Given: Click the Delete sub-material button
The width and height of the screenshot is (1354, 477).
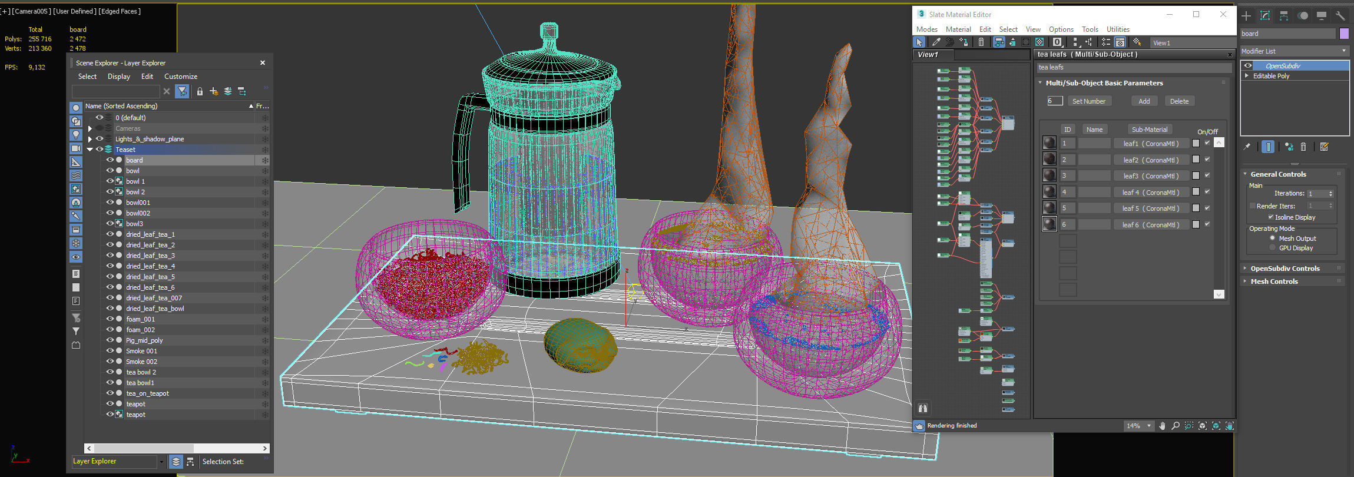Looking at the screenshot, I should (x=1179, y=101).
